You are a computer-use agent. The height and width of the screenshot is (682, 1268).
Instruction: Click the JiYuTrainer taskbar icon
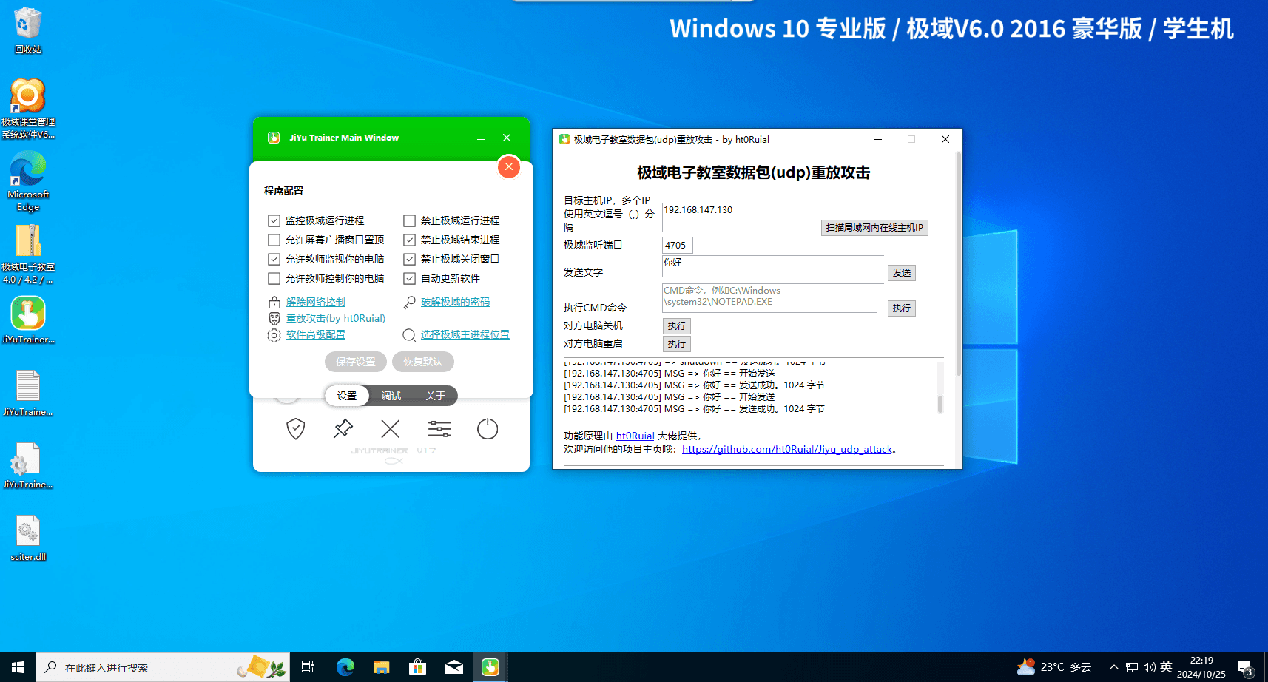[490, 667]
